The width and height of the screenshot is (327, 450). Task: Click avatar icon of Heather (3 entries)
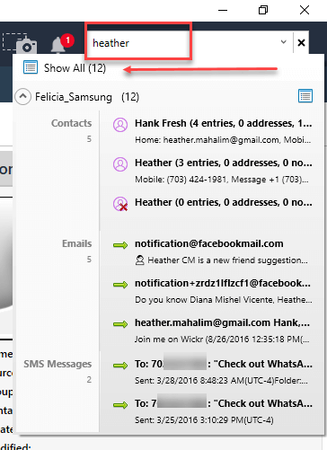[x=120, y=164]
